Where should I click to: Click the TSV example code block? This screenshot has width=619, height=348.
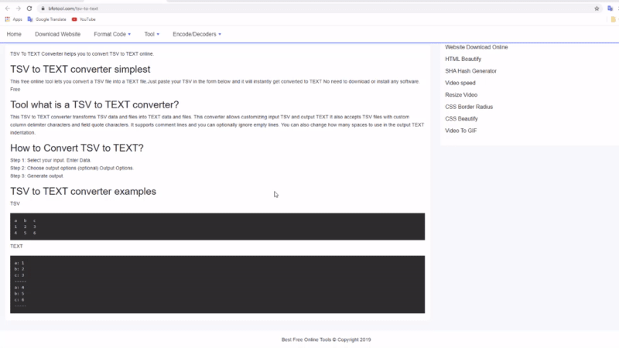(x=217, y=226)
